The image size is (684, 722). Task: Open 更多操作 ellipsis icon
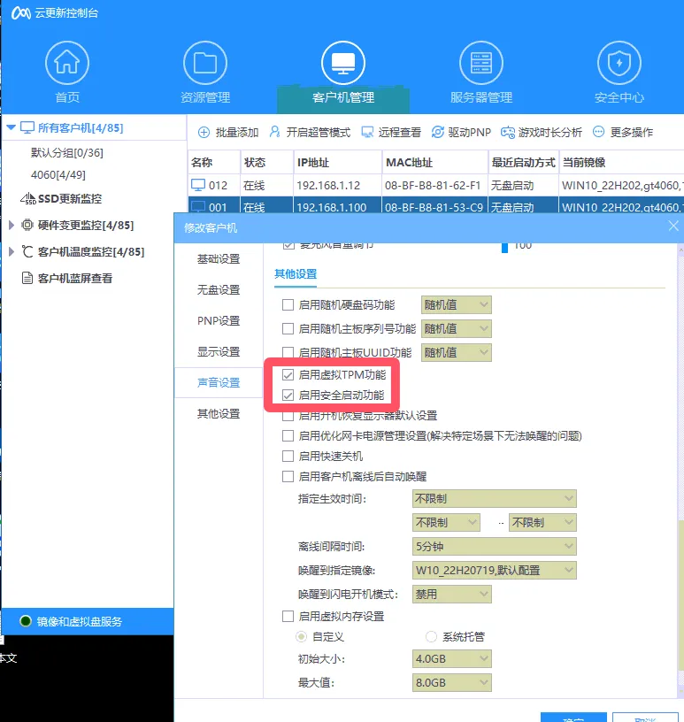[598, 132]
